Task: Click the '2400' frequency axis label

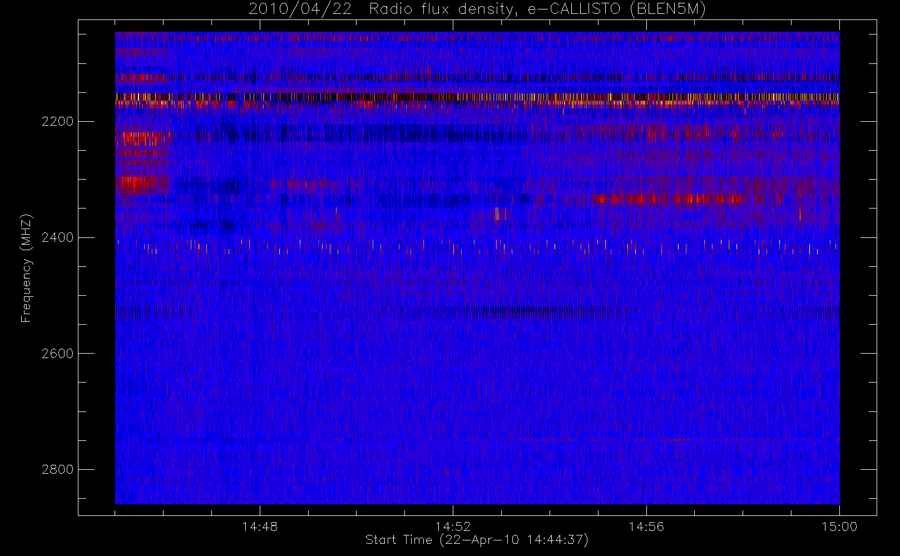Action: tap(57, 238)
